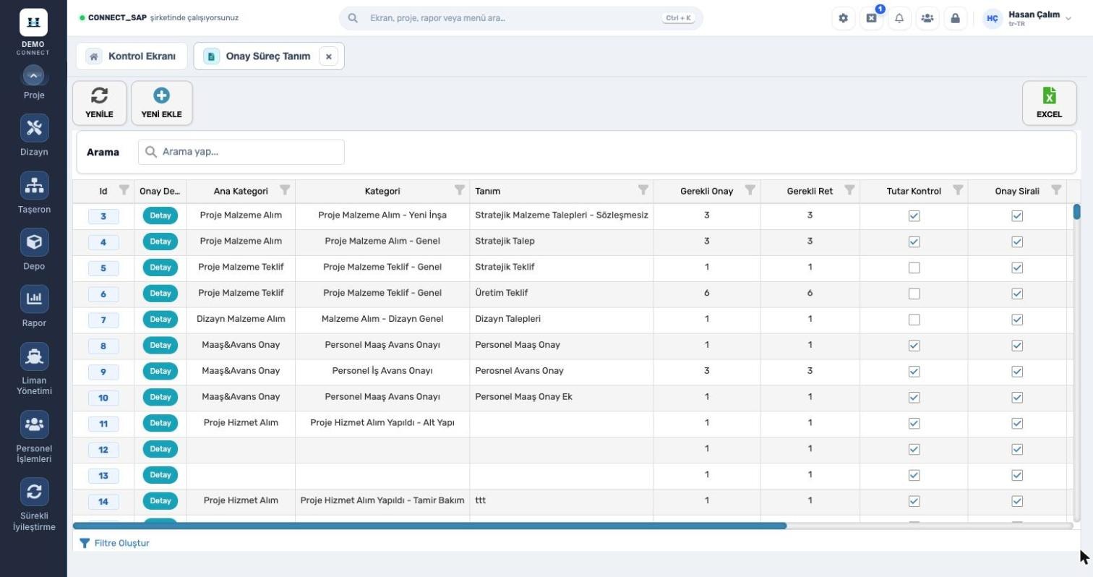Open the Depo sidebar module
This screenshot has width=1093, height=577.
click(34, 249)
